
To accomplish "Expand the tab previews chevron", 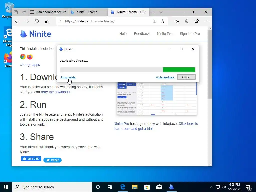I will [161, 12].
